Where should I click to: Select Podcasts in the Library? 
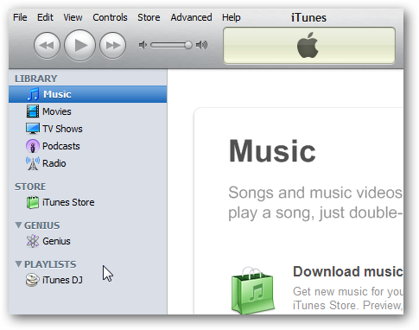click(87, 146)
